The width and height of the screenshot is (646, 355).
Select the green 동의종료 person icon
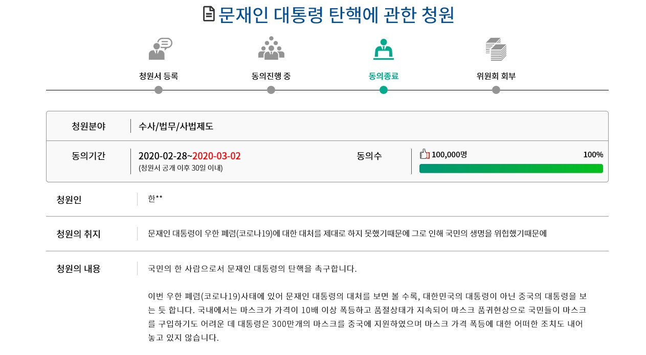click(x=384, y=49)
